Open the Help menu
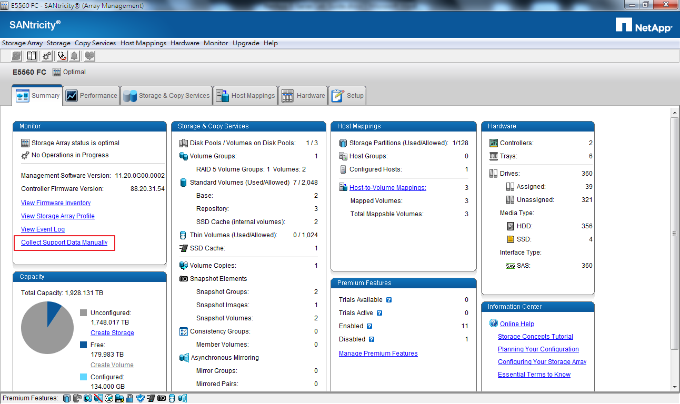This screenshot has width=680, height=404. [x=271, y=43]
